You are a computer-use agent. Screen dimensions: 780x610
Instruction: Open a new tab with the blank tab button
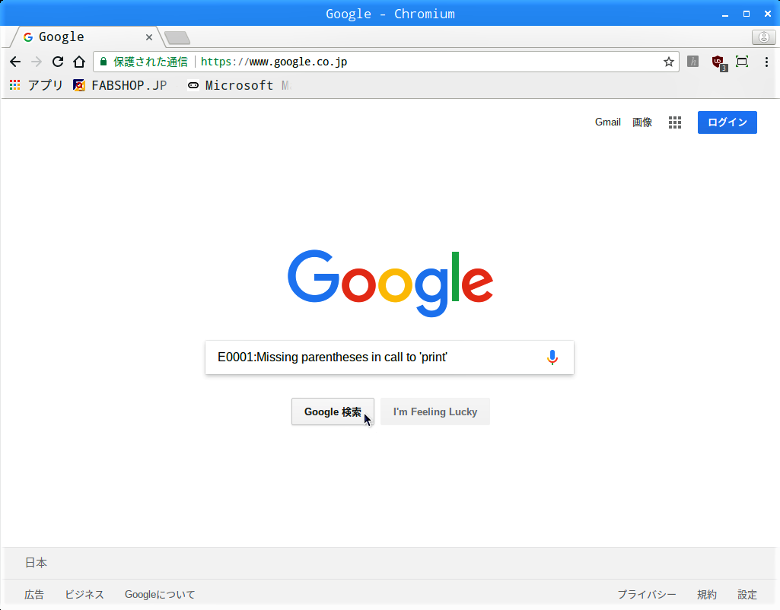[177, 37]
